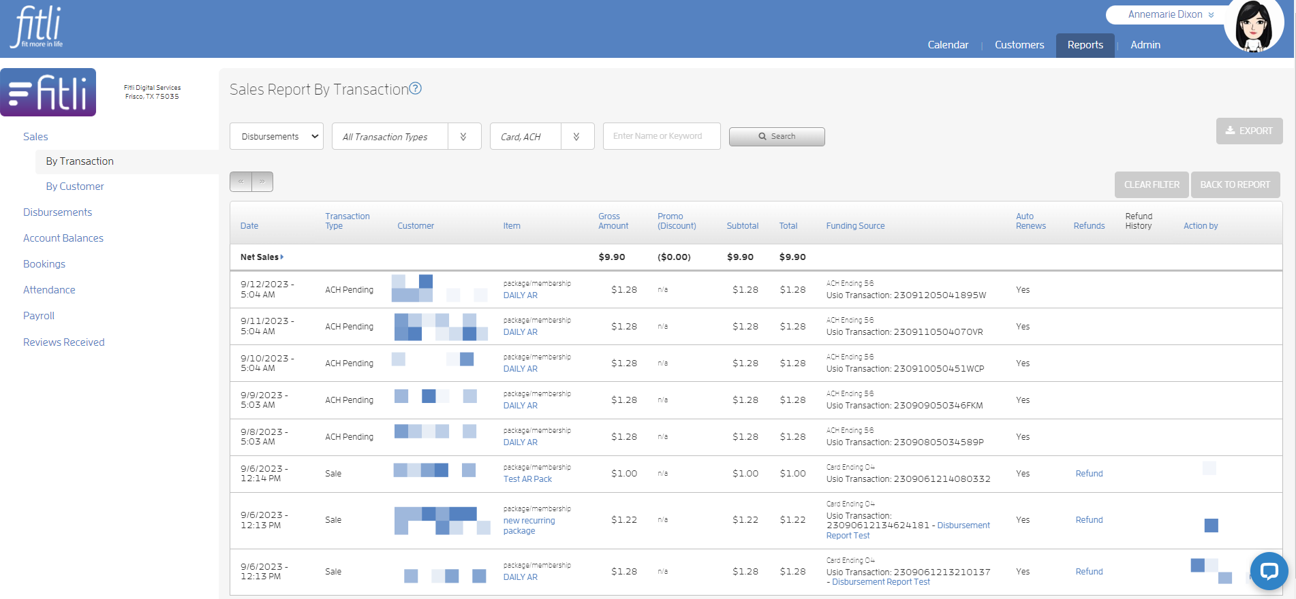Open the Annemarie Dixon user menu
Viewport: 1296px width, 599px height.
tap(1170, 14)
